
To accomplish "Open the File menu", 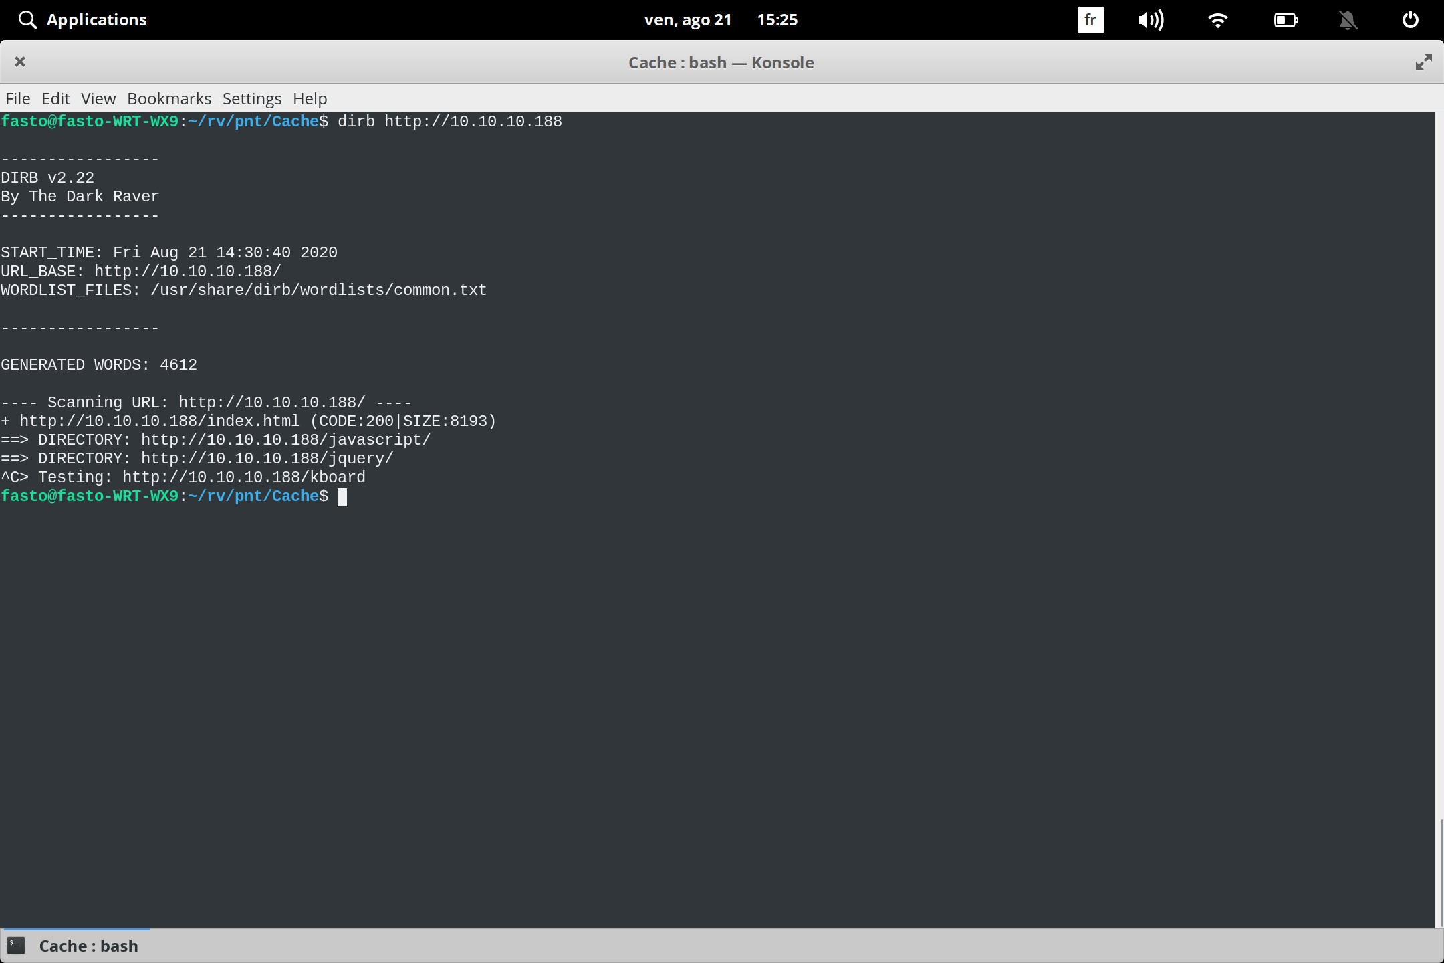I will [x=17, y=98].
